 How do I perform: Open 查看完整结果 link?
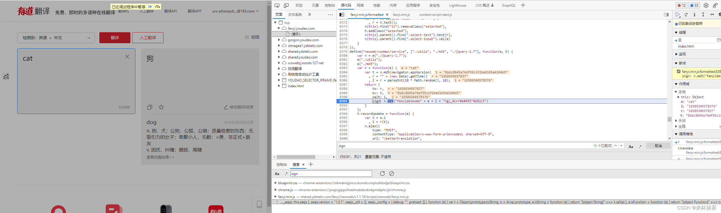(x=160, y=157)
